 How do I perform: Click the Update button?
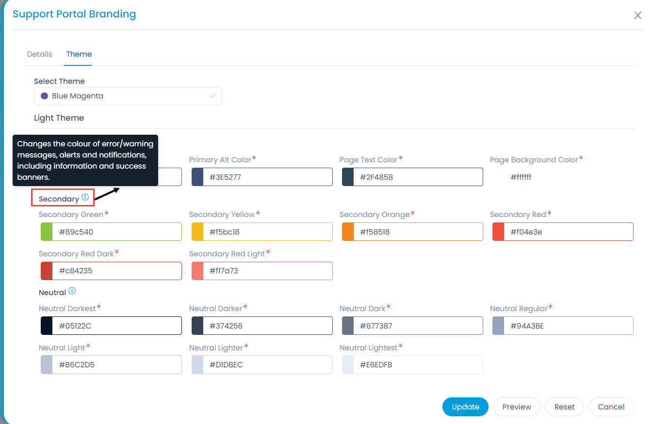[465, 407]
